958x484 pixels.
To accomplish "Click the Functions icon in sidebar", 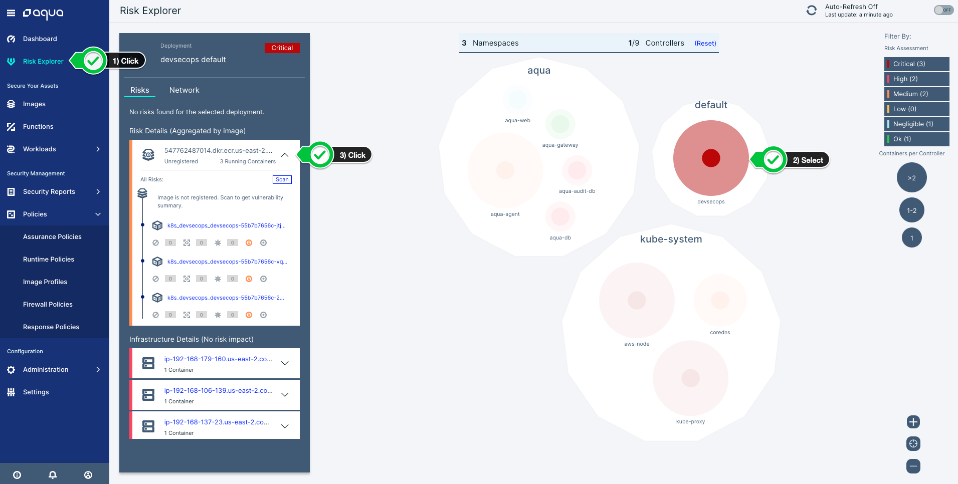I will coord(11,126).
